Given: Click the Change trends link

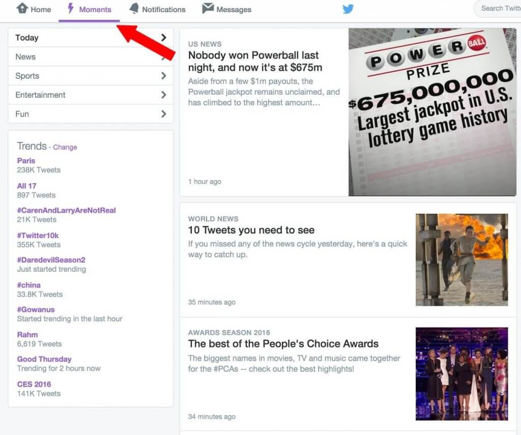Looking at the screenshot, I should pyautogui.click(x=65, y=147).
